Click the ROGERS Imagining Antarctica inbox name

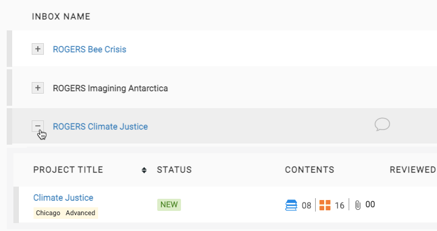pyautogui.click(x=110, y=88)
